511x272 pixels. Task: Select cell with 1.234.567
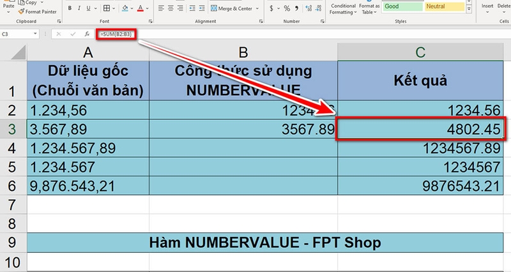88,167
